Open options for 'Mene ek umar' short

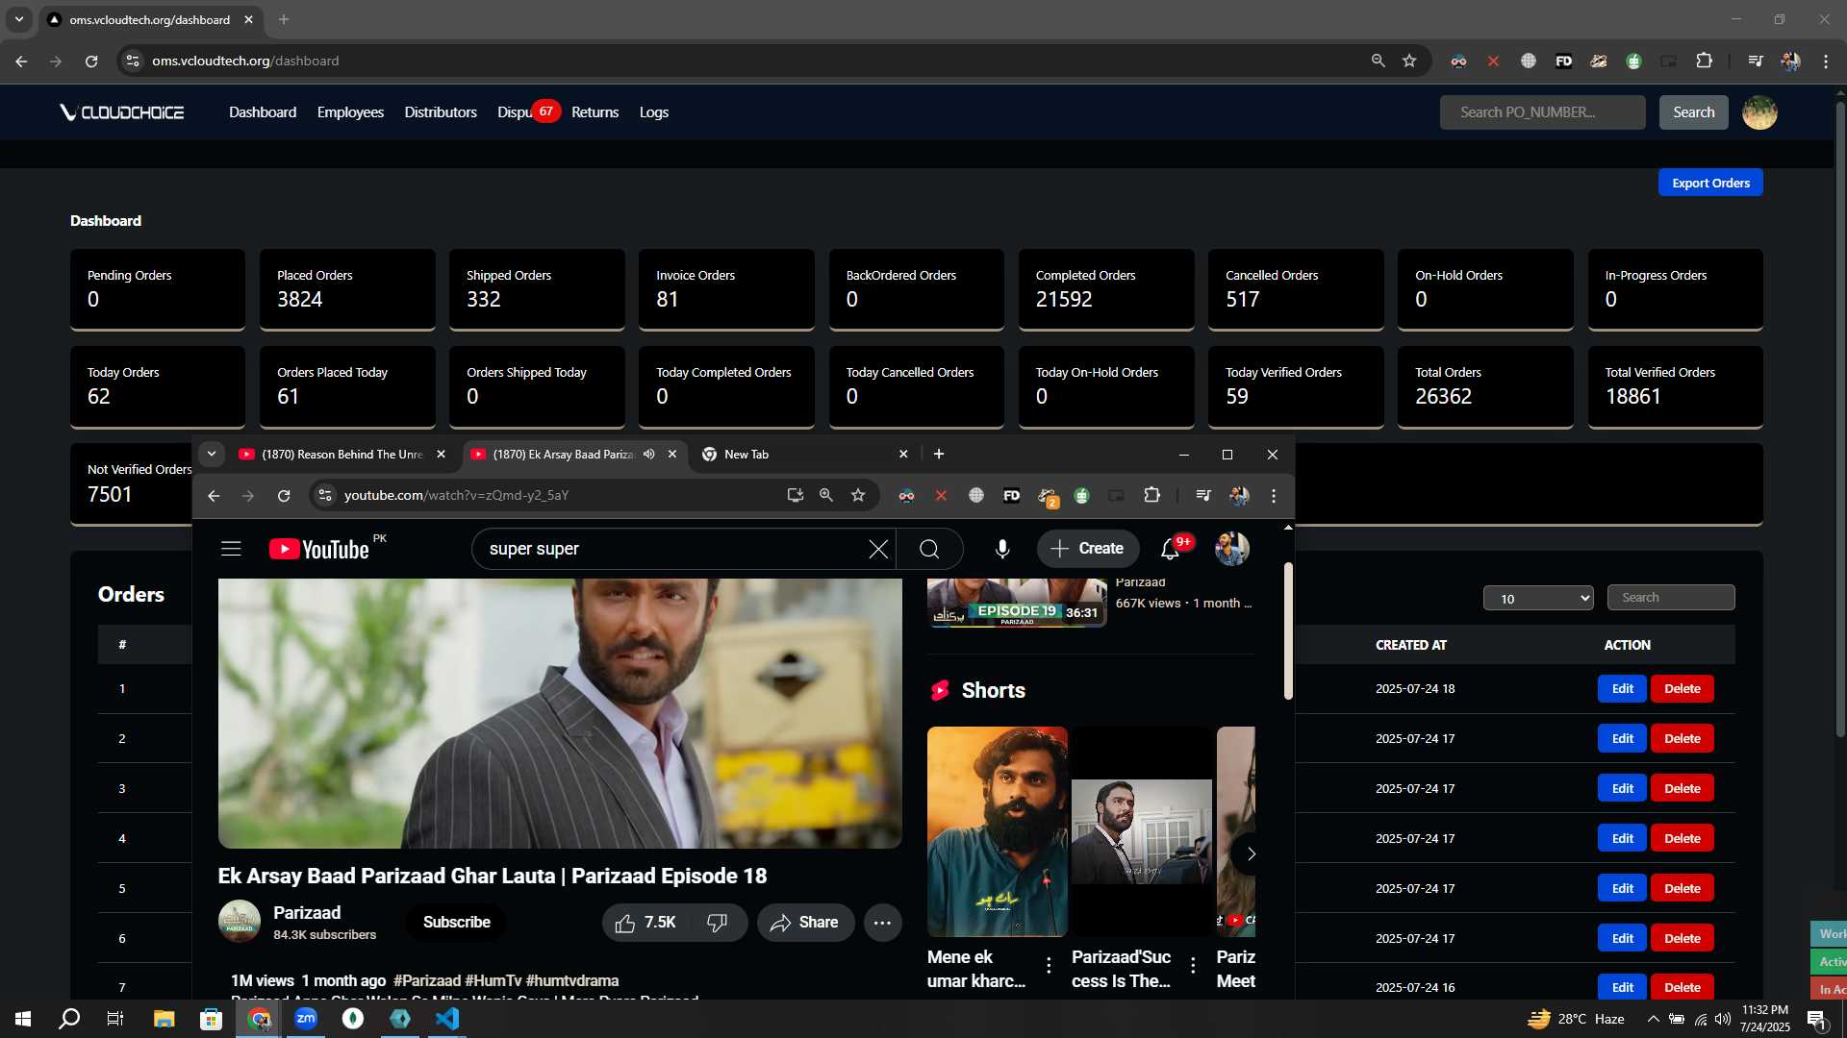click(1049, 965)
